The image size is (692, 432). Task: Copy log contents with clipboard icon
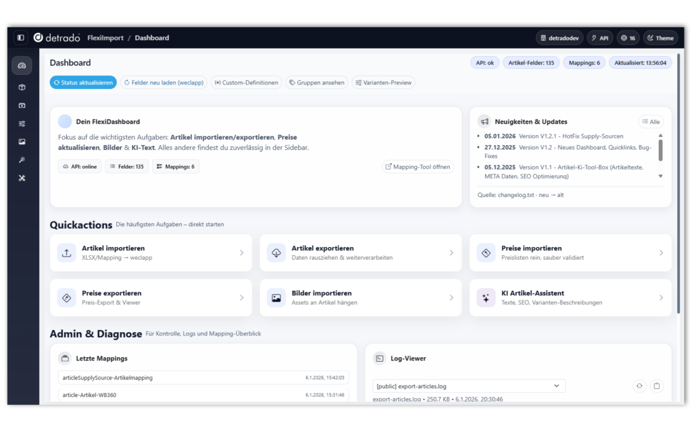[x=656, y=386]
